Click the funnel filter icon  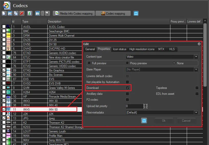click(x=47, y=13)
